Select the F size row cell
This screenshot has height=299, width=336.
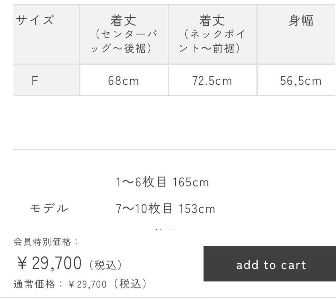pos(35,80)
